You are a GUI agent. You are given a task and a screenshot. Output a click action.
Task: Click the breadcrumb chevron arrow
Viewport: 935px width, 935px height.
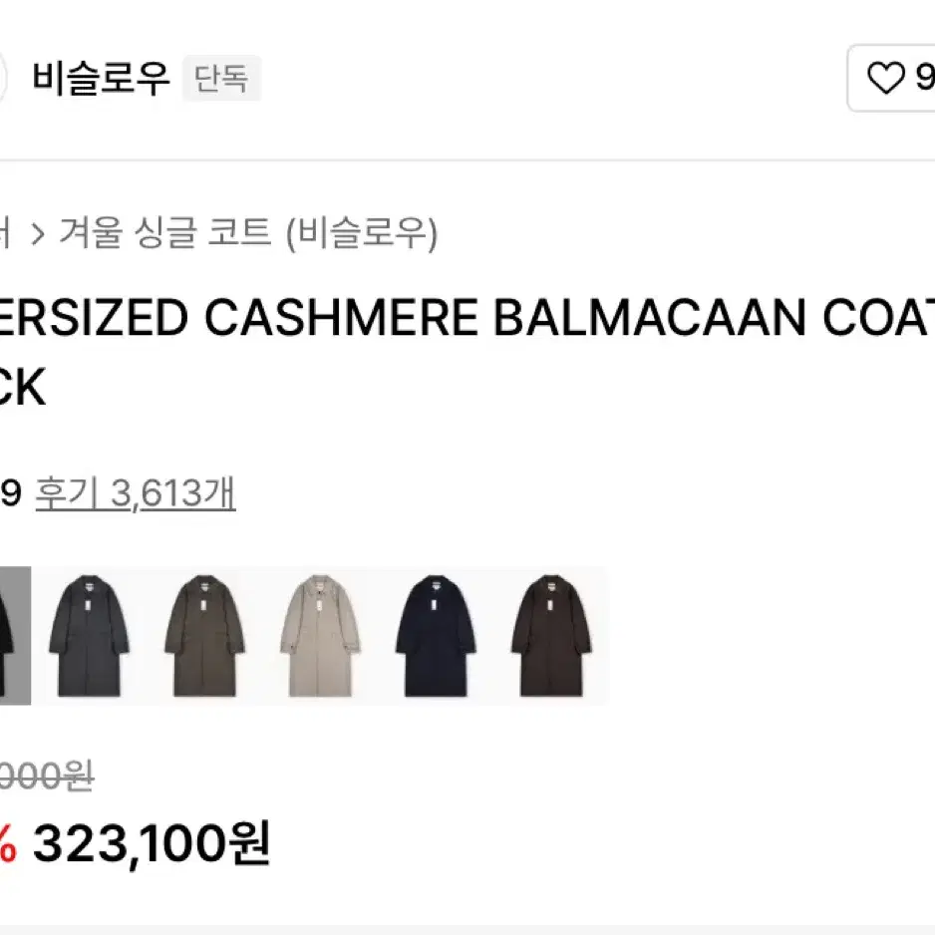click(x=38, y=233)
